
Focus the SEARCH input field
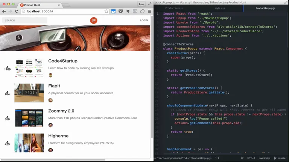[25, 20]
